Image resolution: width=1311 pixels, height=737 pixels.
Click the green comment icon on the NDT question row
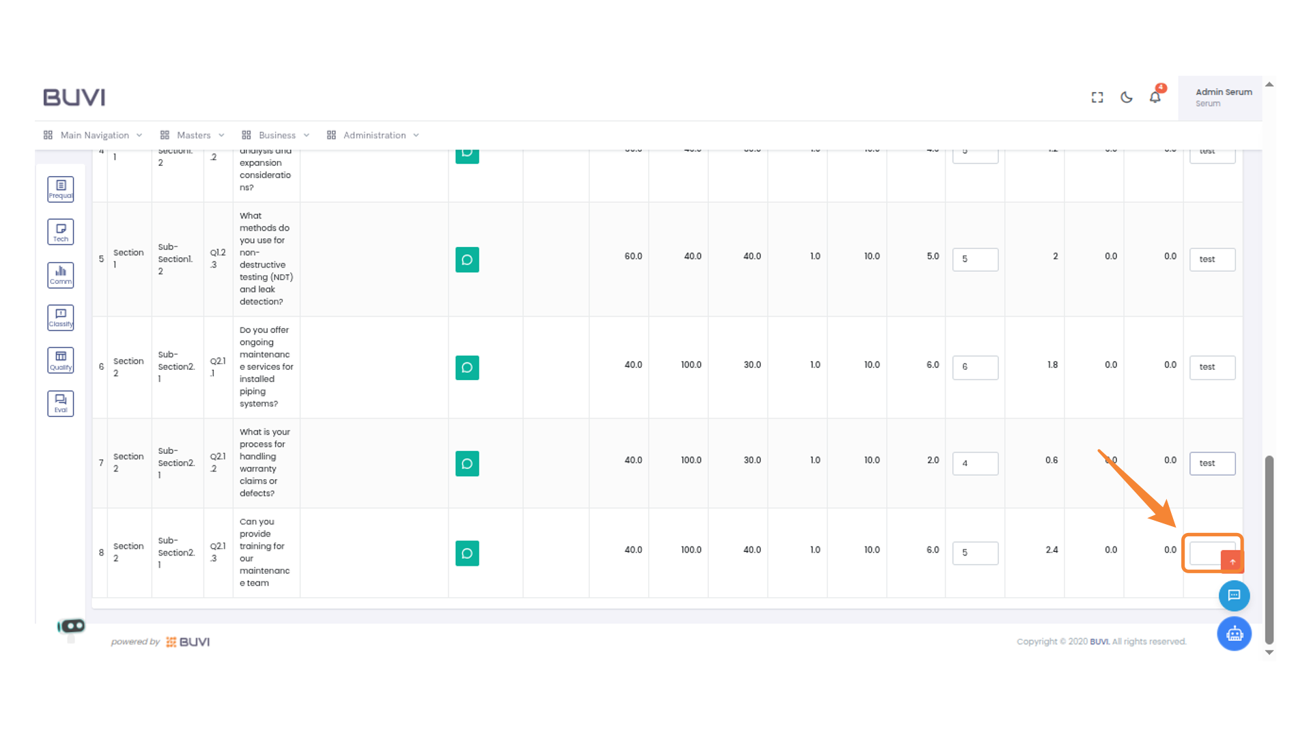467,259
